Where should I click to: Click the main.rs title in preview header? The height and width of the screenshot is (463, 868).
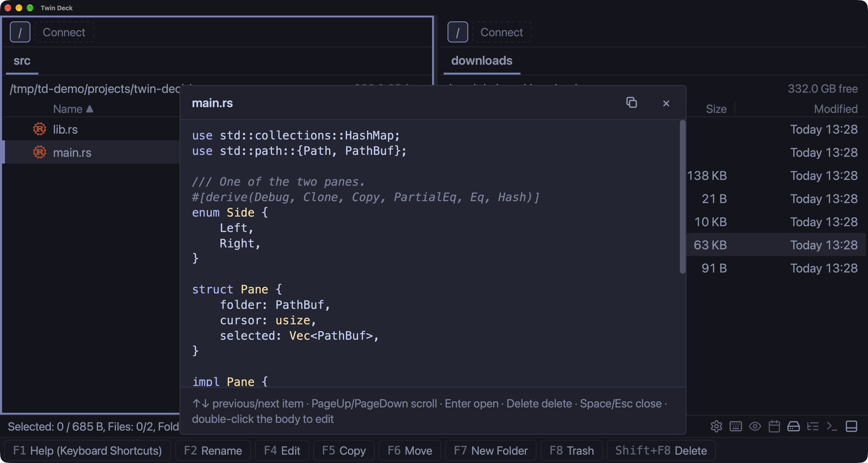tap(212, 103)
